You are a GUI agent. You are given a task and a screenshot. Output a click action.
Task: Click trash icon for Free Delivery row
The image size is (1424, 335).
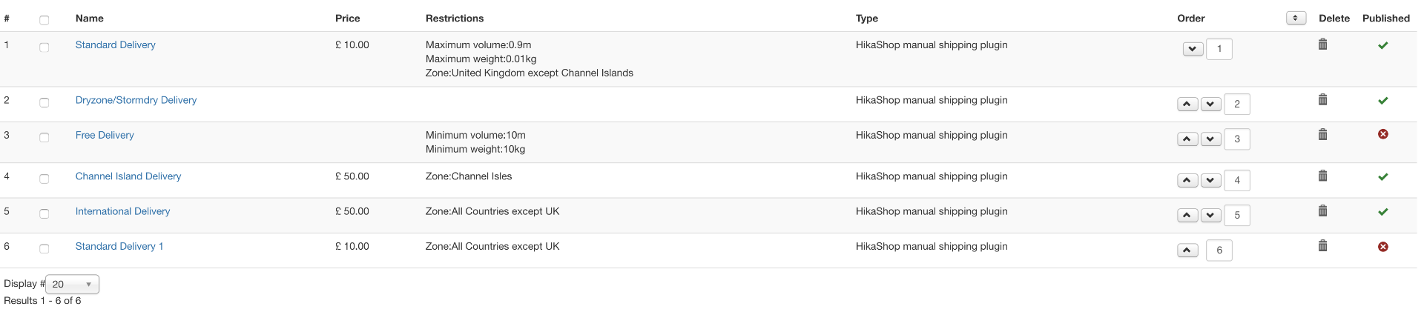tap(1322, 135)
